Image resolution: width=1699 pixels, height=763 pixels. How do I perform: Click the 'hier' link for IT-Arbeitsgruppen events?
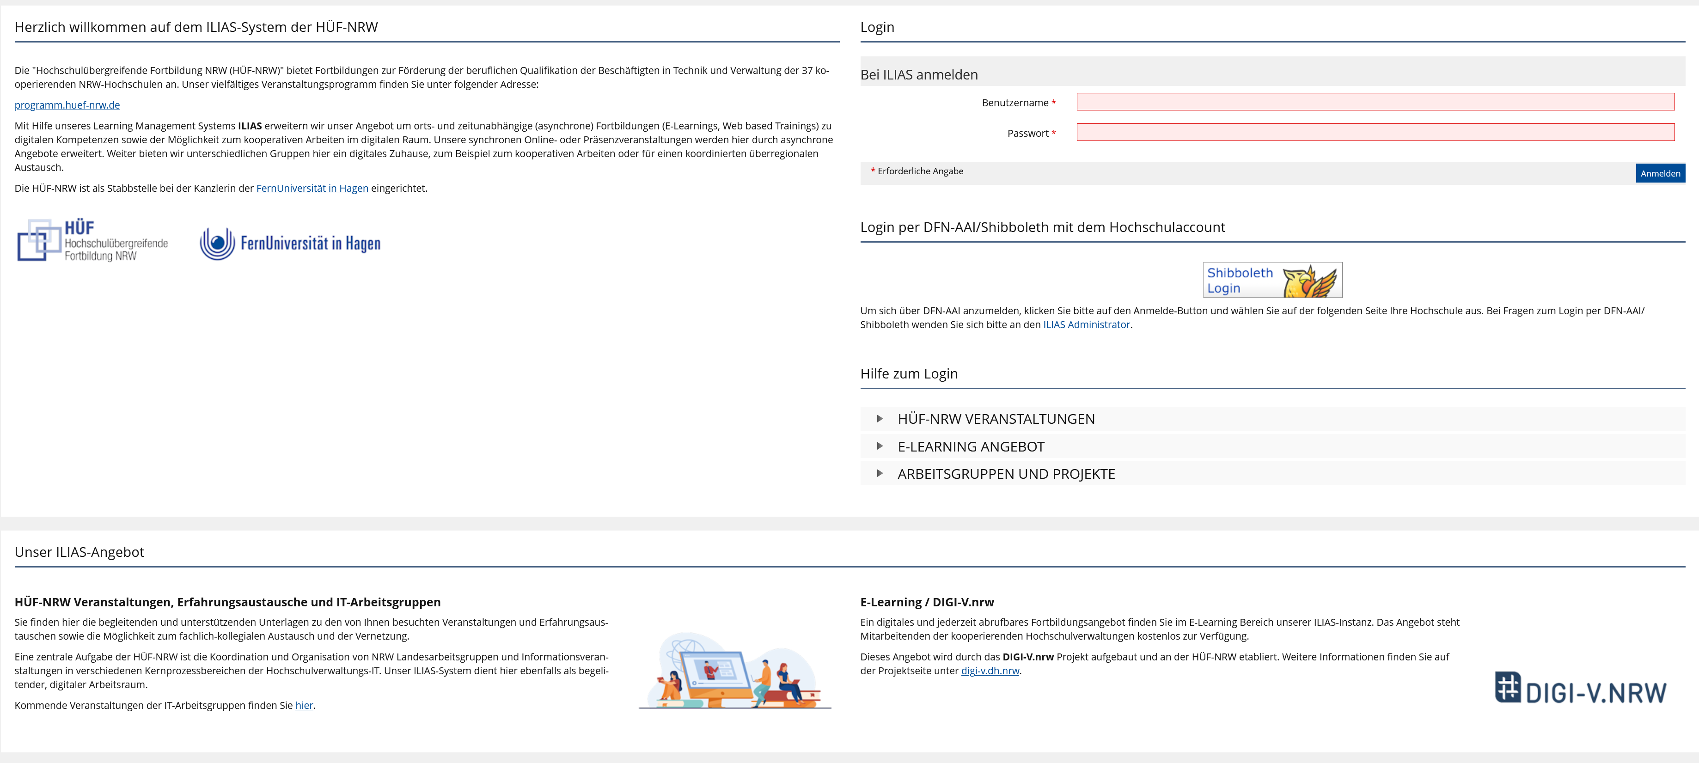(304, 705)
